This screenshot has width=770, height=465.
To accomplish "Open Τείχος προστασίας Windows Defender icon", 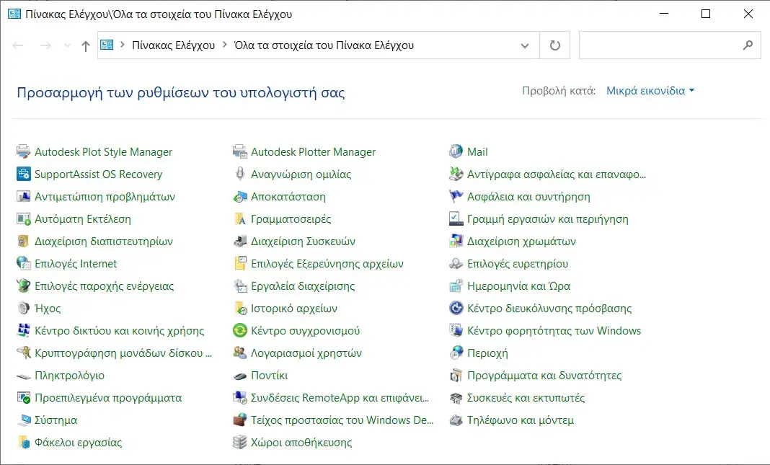I will click(239, 420).
